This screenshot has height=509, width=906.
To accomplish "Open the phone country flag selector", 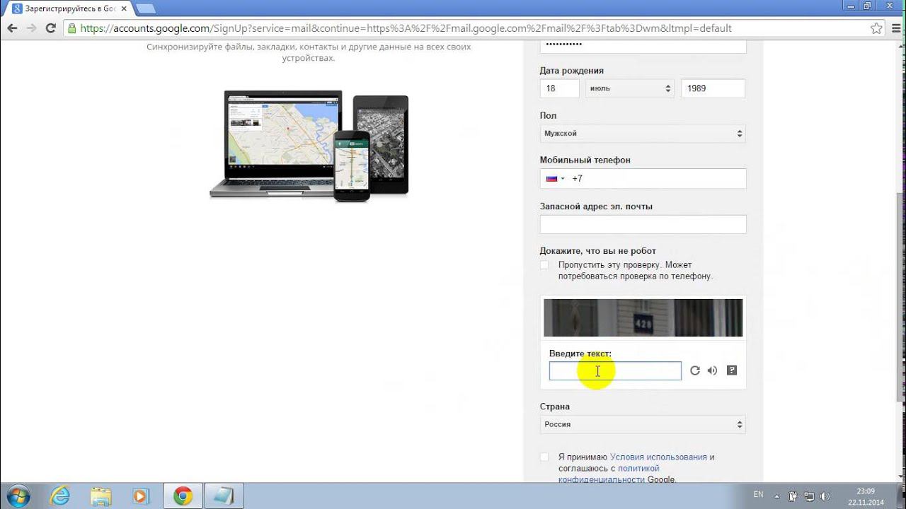I will click(x=555, y=179).
